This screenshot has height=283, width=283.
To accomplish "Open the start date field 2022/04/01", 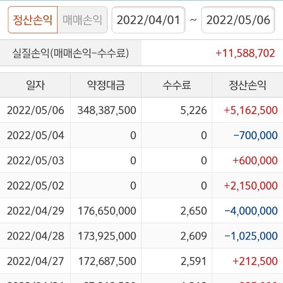I will click(x=148, y=20).
